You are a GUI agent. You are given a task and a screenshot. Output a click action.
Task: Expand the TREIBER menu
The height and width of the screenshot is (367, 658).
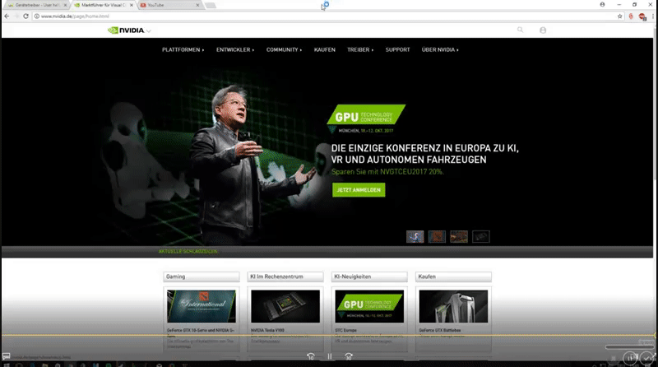[x=360, y=49]
